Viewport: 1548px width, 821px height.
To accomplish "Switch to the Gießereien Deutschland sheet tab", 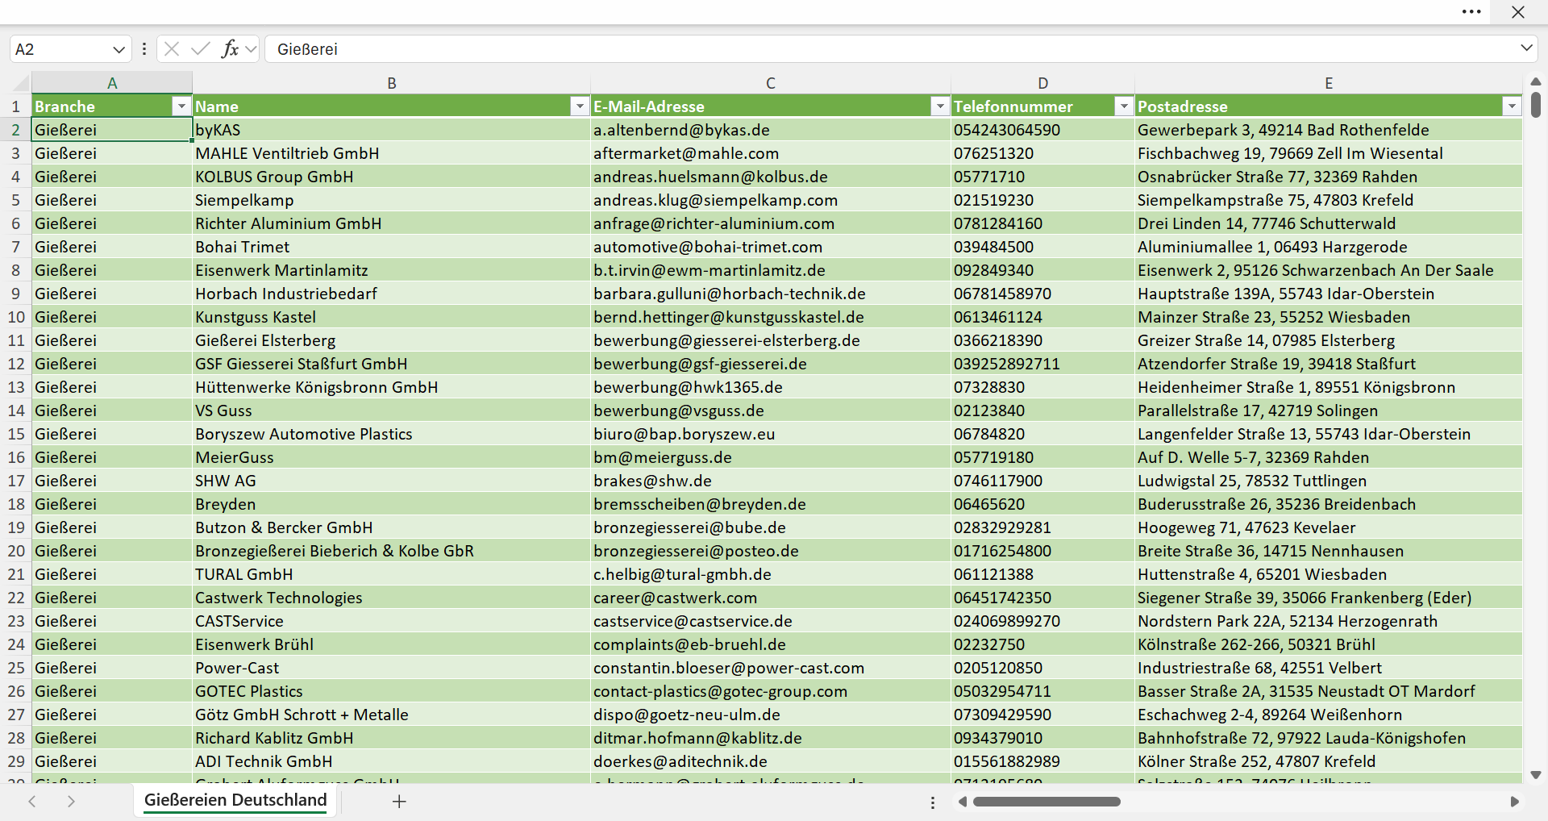I will click(x=235, y=800).
